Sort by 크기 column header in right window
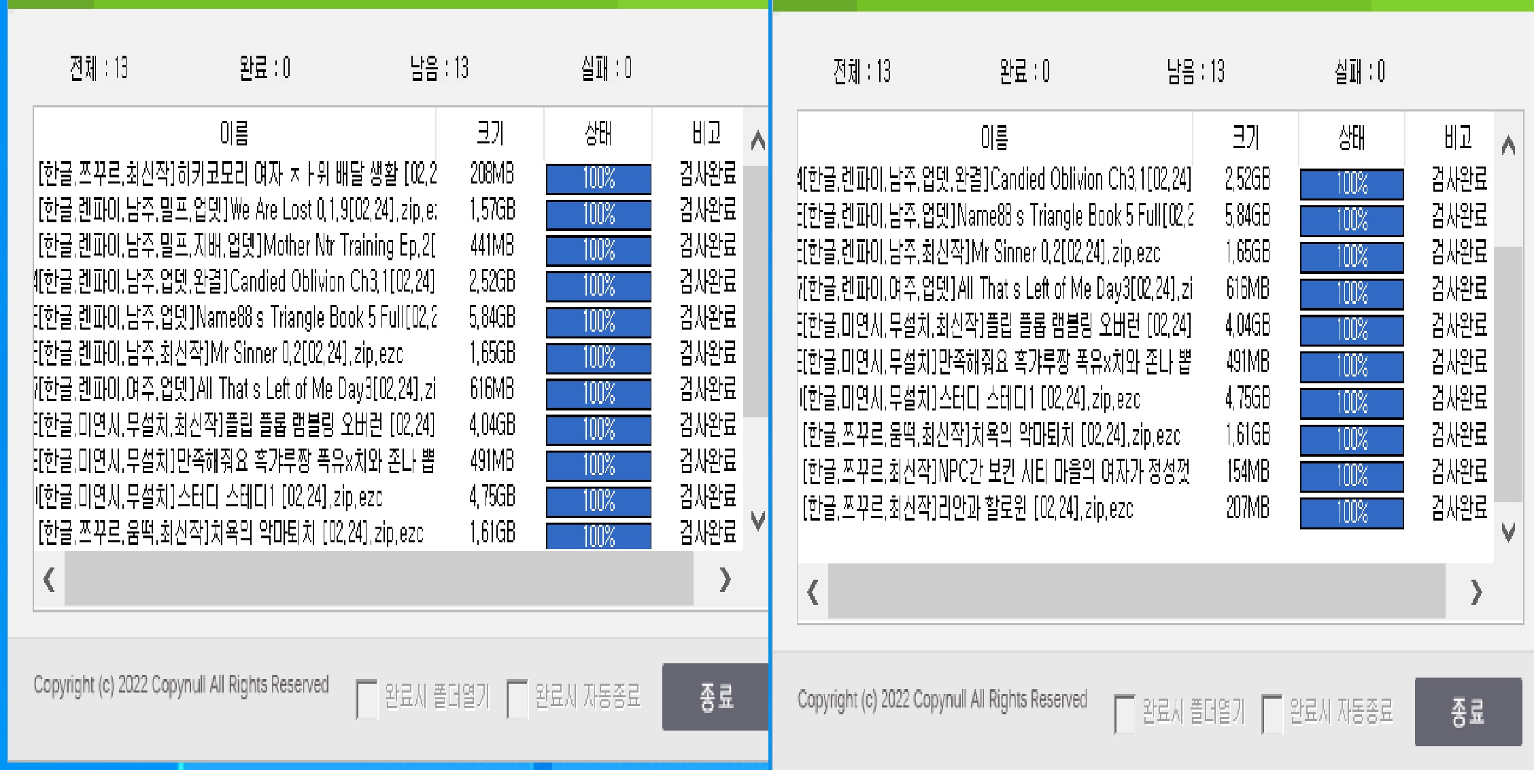The image size is (1534, 770). click(1246, 138)
